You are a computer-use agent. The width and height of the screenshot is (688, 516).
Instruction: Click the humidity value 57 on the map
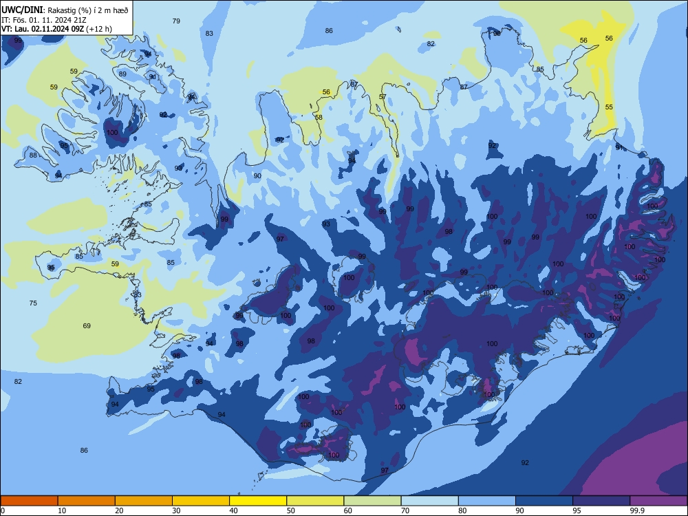coord(383,97)
